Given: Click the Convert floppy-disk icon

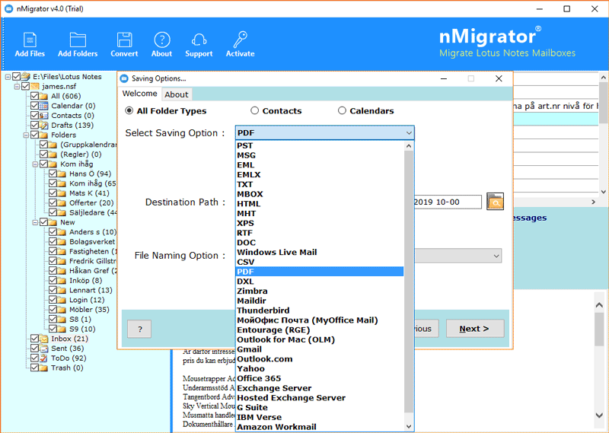Looking at the screenshot, I should pyautogui.click(x=124, y=40).
